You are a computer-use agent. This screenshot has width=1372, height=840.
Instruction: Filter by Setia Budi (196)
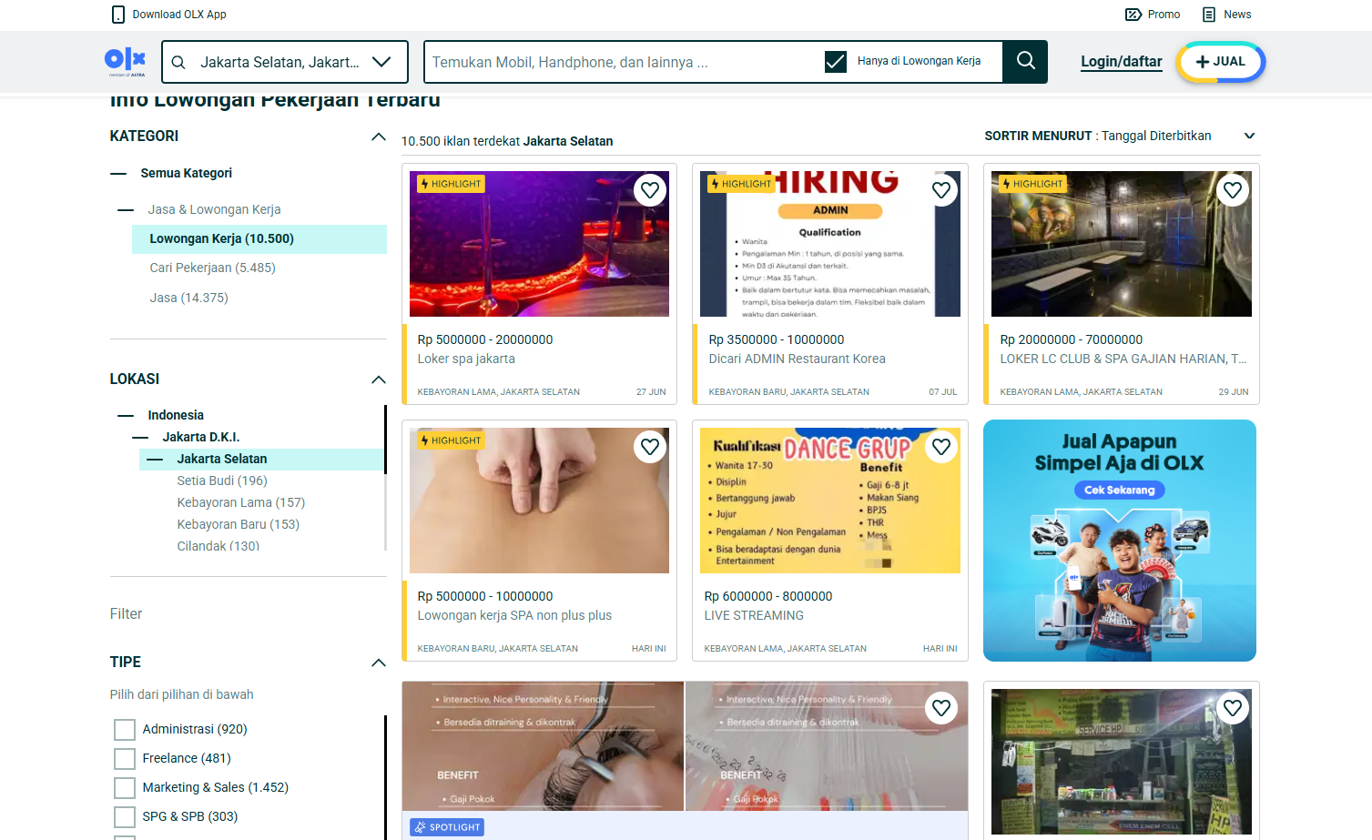(x=222, y=481)
